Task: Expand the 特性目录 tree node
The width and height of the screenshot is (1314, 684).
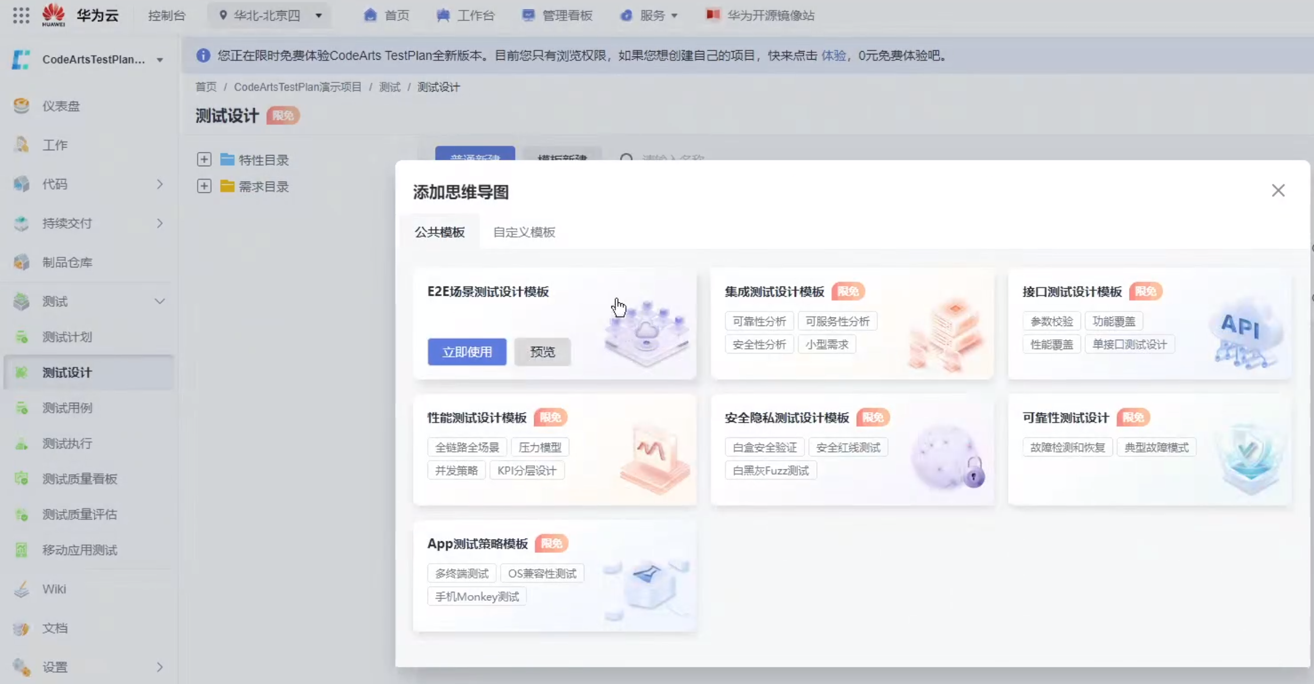Action: point(204,160)
